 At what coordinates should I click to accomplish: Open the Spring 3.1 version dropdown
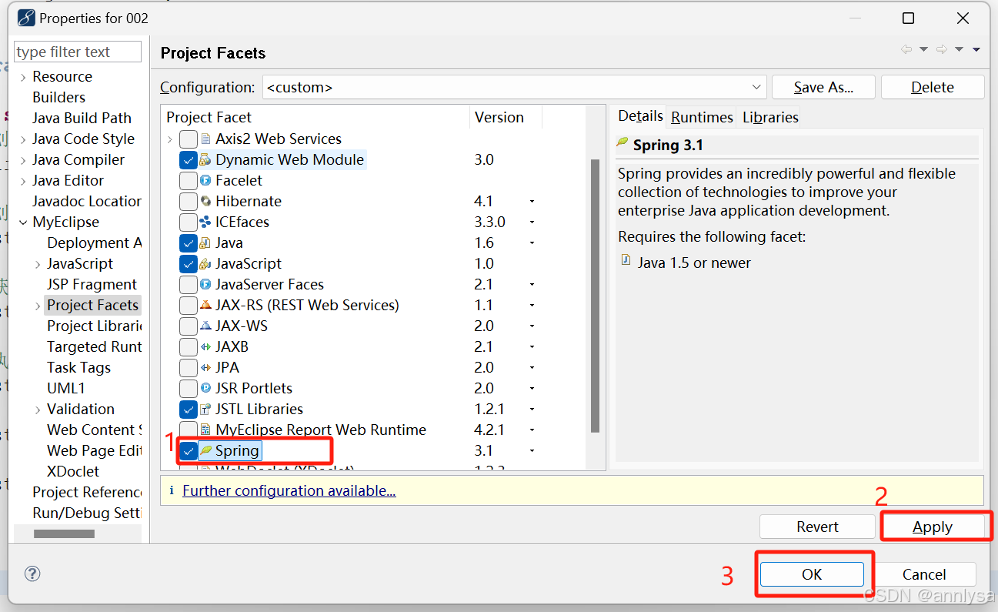532,451
